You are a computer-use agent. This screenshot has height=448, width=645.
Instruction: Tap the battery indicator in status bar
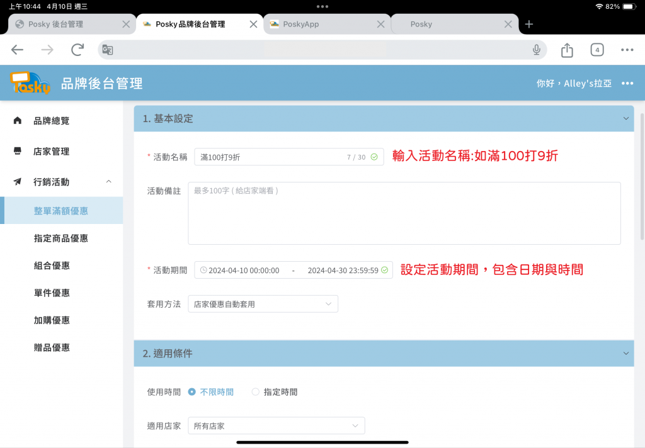click(629, 6)
